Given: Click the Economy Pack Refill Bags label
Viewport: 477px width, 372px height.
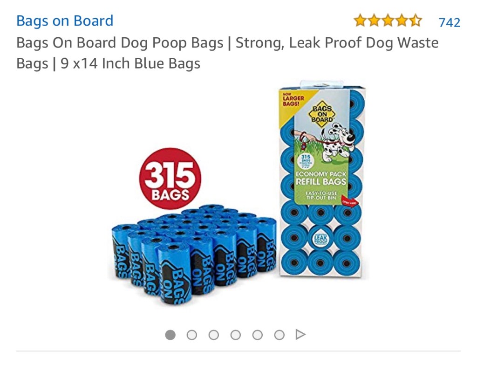Looking at the screenshot, I should (321, 179).
